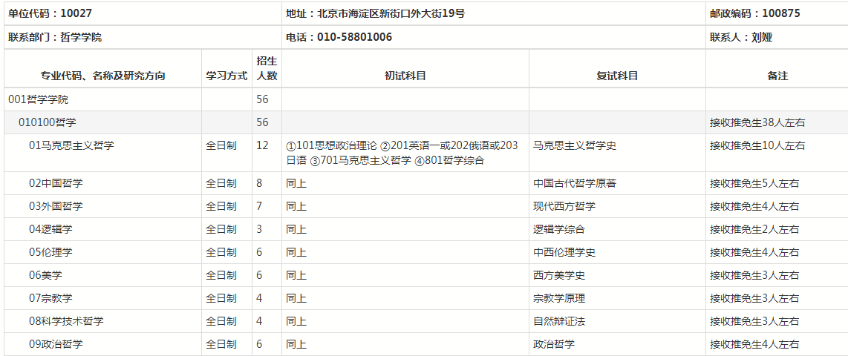Click the 邮政编码 100875 field
The height and width of the screenshot is (356, 848).
[755, 13]
